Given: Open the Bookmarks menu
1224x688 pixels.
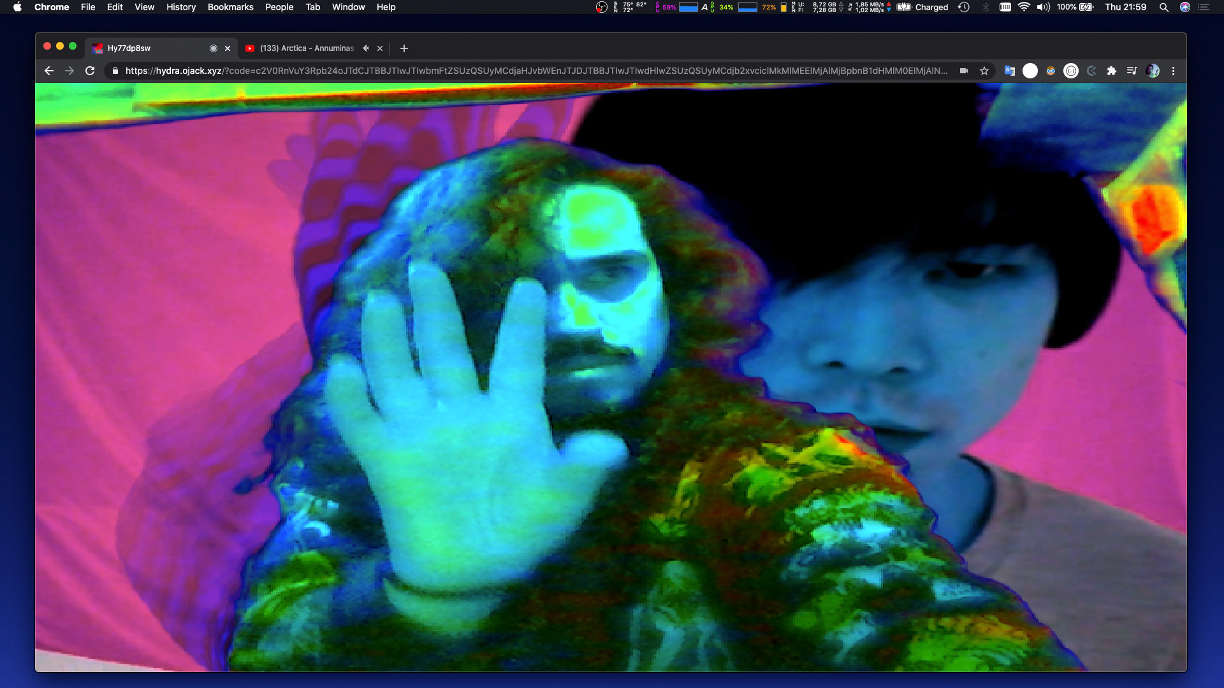Looking at the screenshot, I should click(x=230, y=7).
